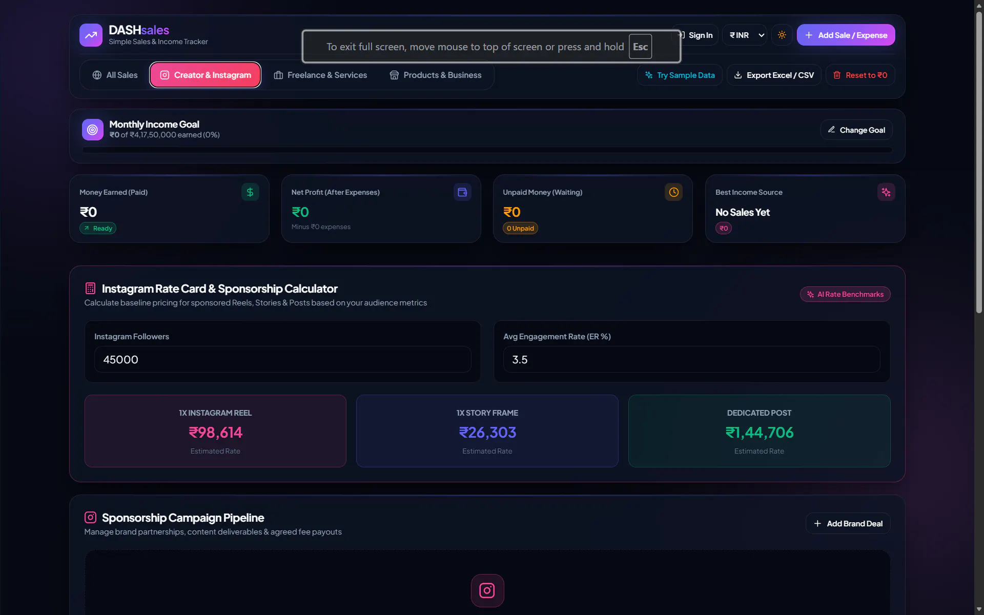Click the Add Brand Deal button
This screenshot has width=984, height=615.
point(848,523)
